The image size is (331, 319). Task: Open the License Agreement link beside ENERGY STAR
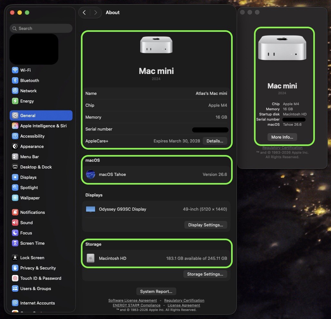click(x=184, y=305)
